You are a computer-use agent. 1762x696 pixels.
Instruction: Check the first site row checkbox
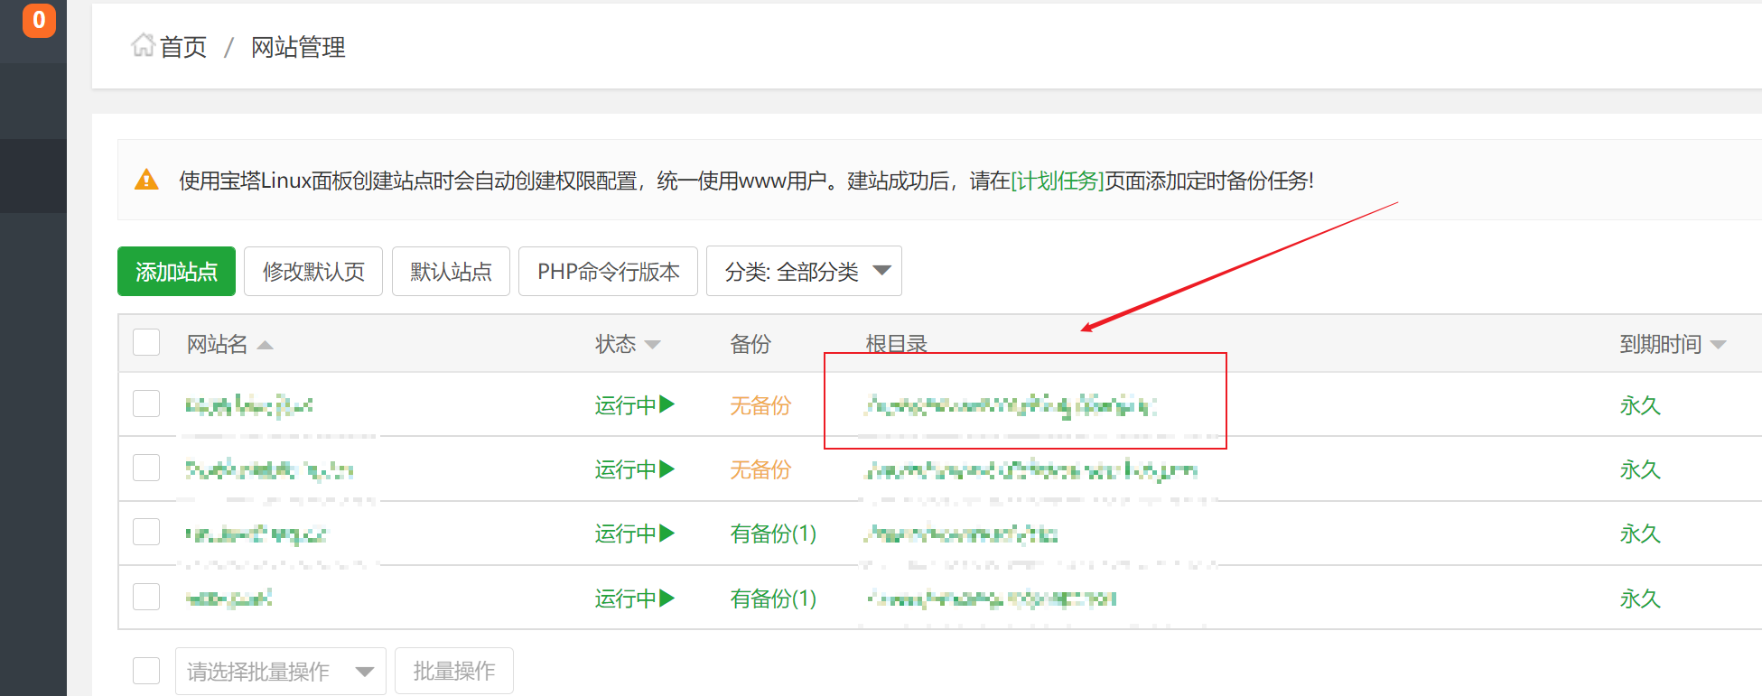146,404
